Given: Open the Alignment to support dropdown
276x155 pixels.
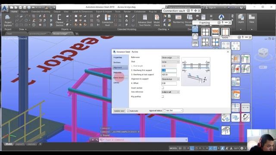Looking at the screenshot, I should (x=170, y=79).
